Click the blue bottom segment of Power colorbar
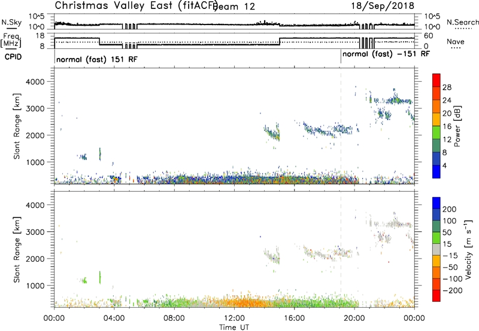The width and height of the screenshot is (479, 331). [x=436, y=171]
